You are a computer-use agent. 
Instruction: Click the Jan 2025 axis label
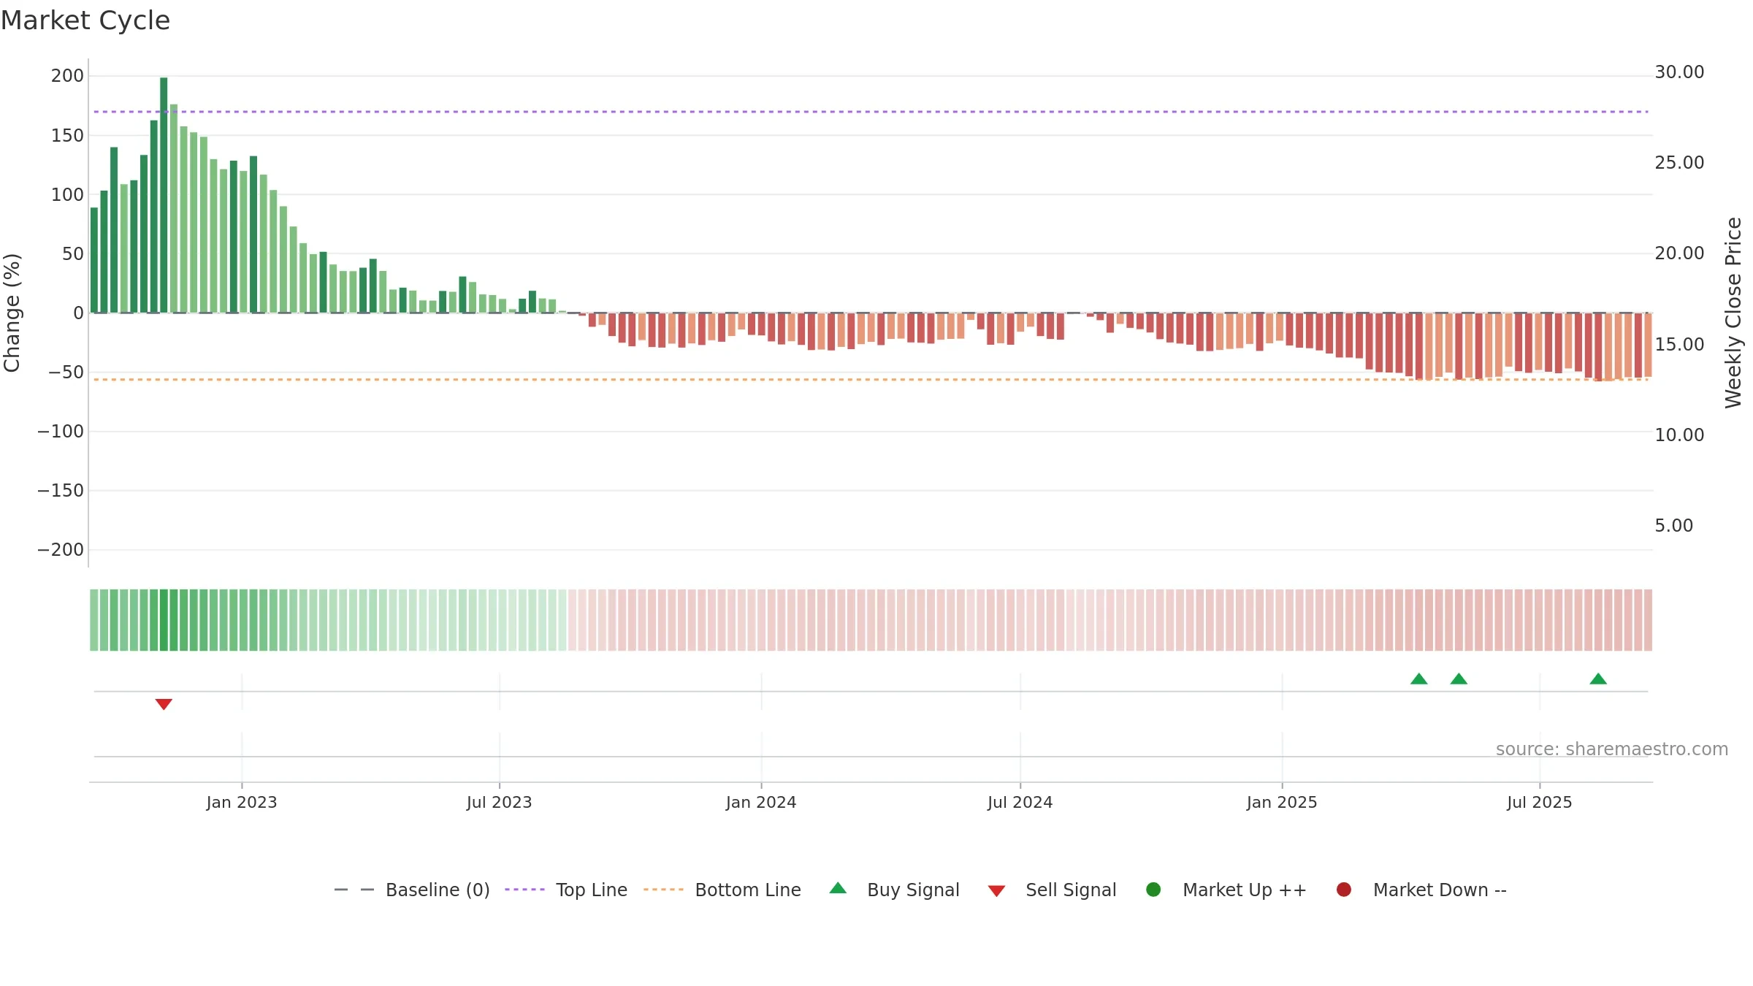(1282, 803)
